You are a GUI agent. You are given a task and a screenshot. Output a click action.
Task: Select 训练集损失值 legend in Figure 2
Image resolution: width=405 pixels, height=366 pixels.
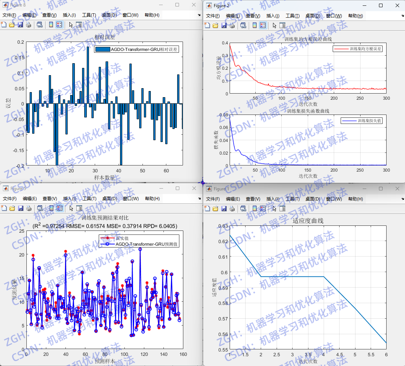[361, 121]
